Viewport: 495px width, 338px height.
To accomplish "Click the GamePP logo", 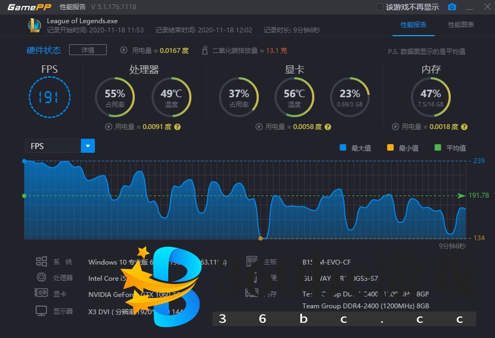I will point(27,7).
